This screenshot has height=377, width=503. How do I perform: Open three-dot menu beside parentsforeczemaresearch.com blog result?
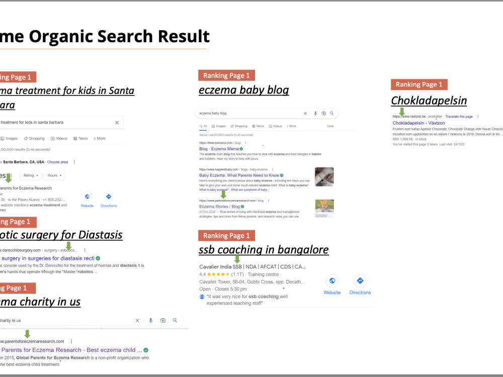point(269,201)
